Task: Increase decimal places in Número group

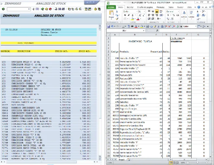Action: [x=168, y=19]
